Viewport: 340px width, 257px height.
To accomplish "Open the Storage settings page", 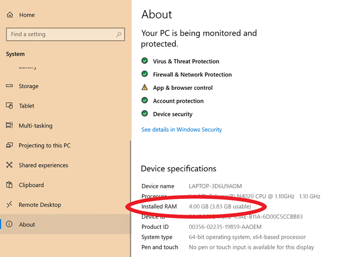I will pos(28,86).
